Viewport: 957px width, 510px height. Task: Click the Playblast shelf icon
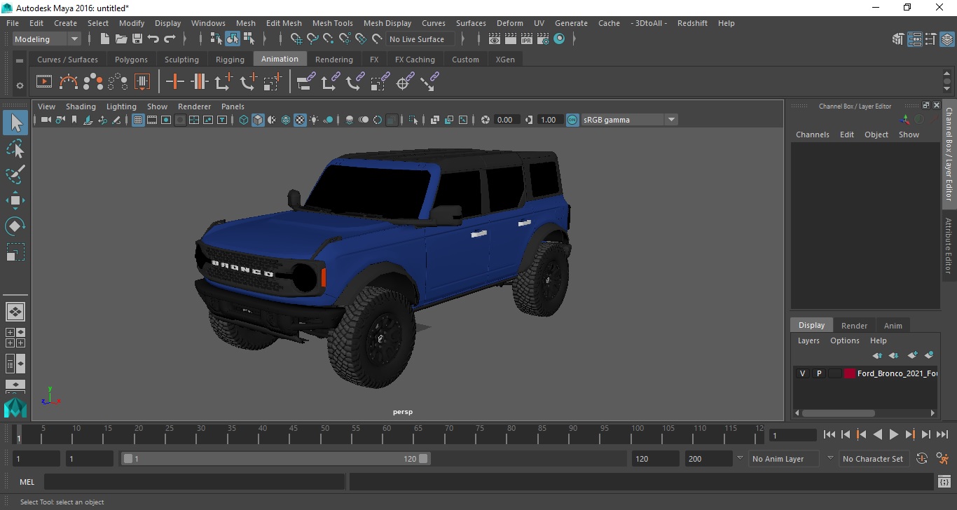[43, 82]
